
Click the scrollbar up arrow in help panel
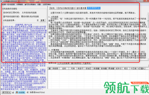click(x=148, y=13)
